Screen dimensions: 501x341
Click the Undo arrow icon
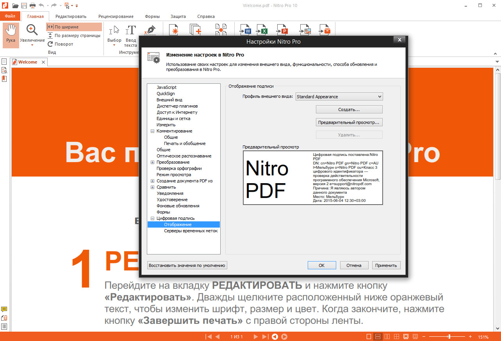click(41, 5)
